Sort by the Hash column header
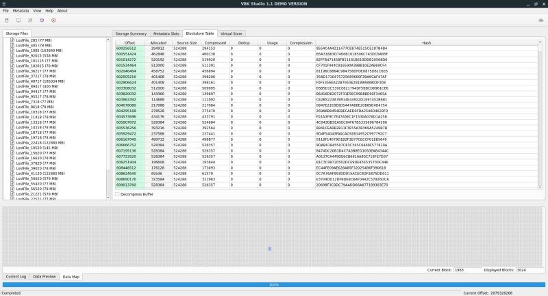 (426, 43)
